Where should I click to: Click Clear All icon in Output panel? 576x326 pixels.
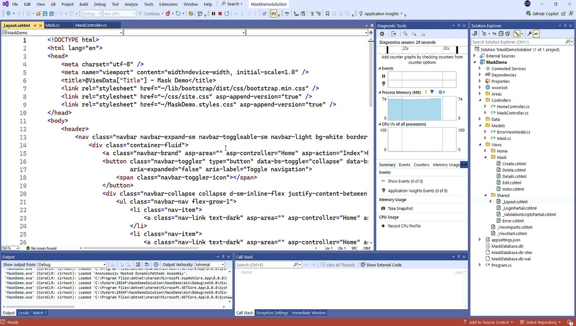(x=138, y=264)
